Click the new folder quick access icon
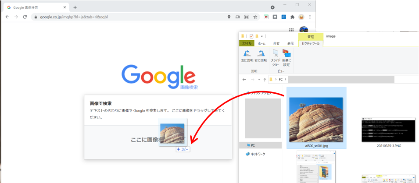 coord(257,36)
